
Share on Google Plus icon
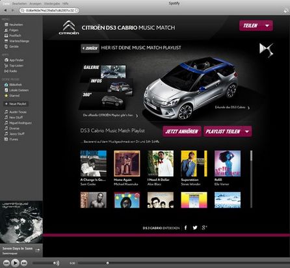(204, 228)
